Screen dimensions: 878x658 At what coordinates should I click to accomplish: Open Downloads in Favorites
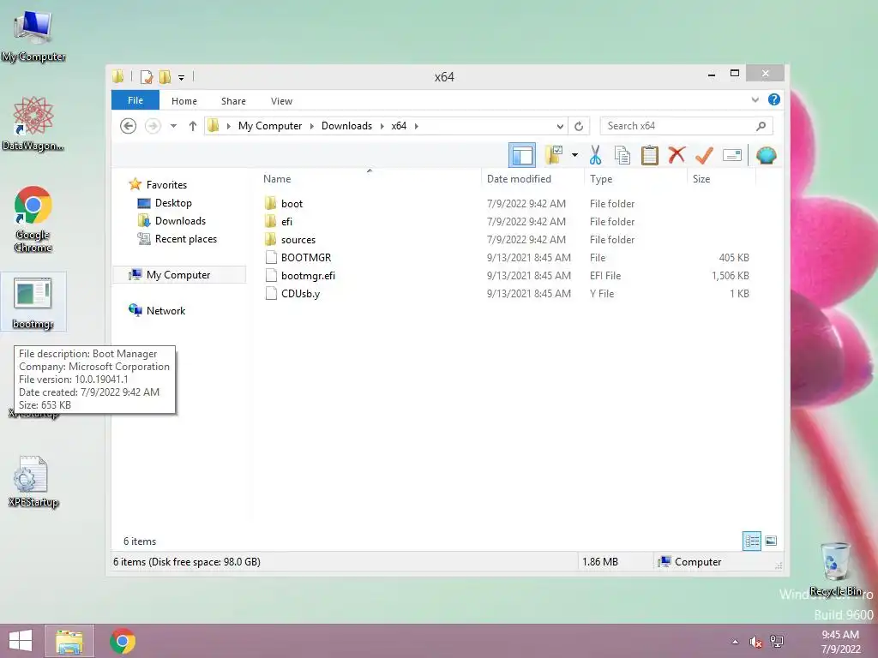pos(180,220)
